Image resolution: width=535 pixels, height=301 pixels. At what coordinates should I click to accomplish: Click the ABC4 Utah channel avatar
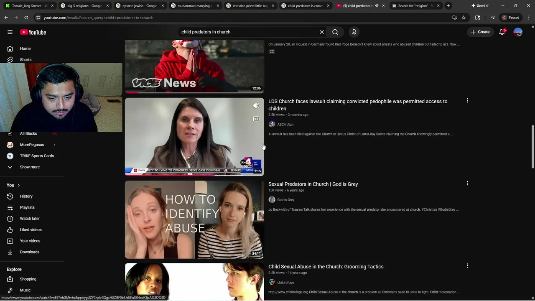[272, 125]
